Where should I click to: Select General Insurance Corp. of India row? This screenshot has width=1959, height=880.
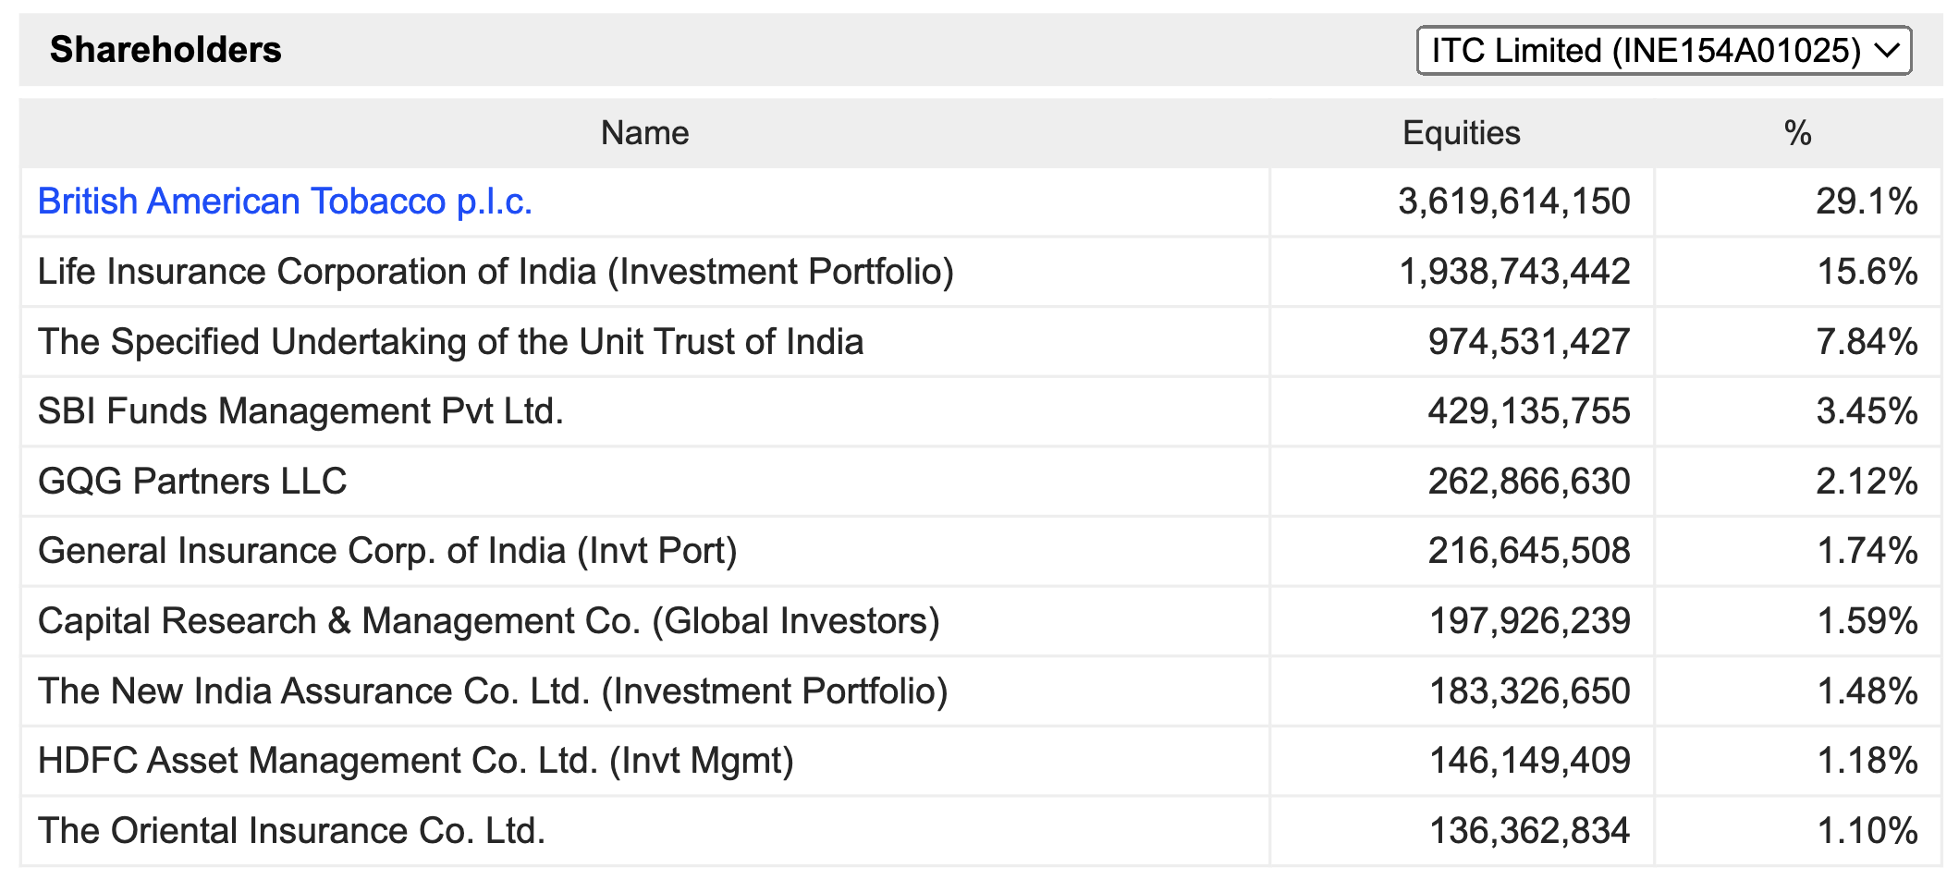(x=981, y=551)
